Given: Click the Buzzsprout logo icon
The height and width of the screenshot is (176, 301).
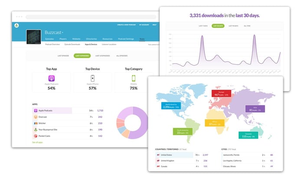Looking at the screenshot, I should click(x=16, y=25).
